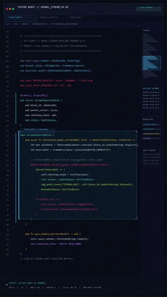Screen dimensions: 167x297
Task: Click 'packet_cursor' field on line 17
Action: click(39, 110)
